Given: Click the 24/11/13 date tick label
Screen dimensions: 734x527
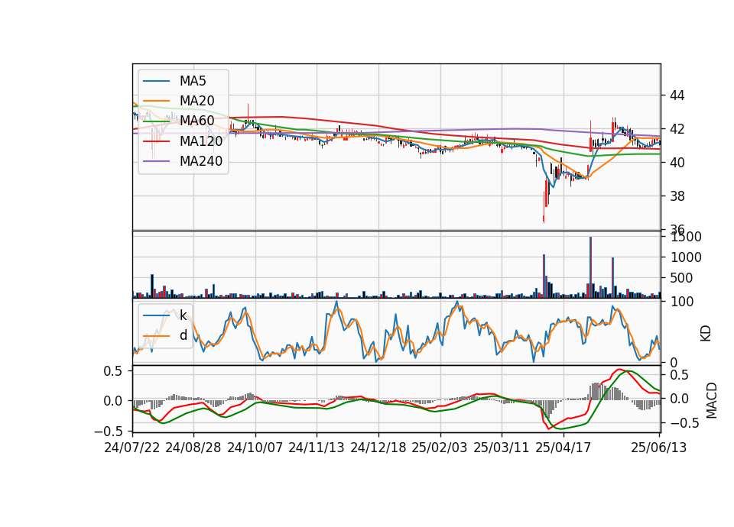Looking at the screenshot, I should tap(317, 448).
